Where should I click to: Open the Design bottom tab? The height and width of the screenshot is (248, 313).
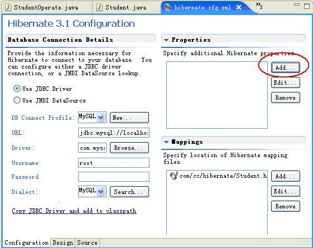point(62,243)
